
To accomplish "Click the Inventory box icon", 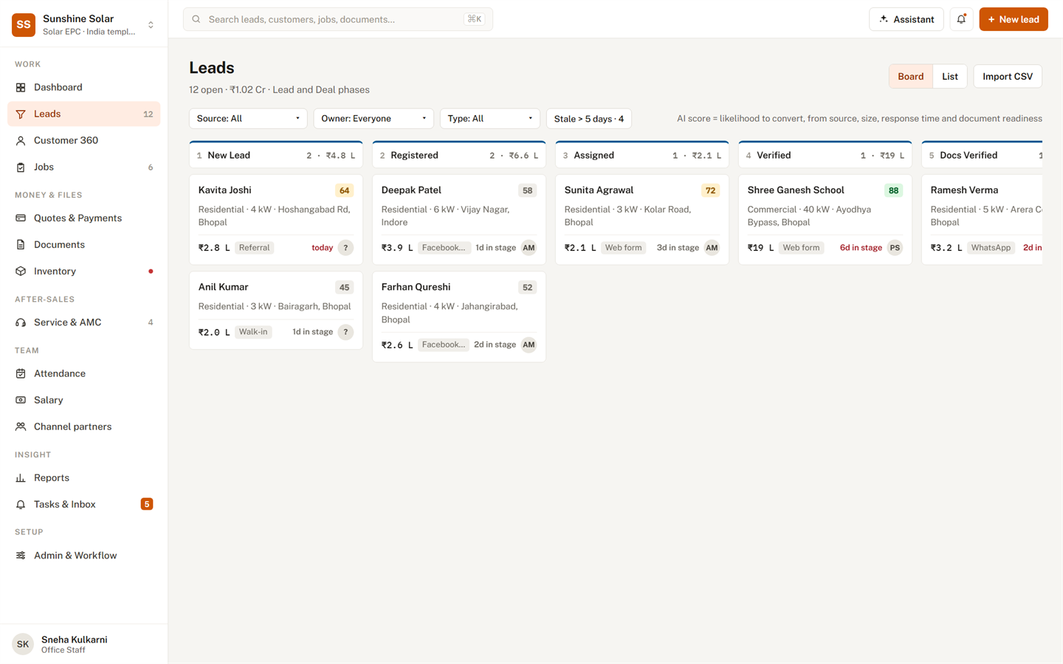I will [21, 271].
